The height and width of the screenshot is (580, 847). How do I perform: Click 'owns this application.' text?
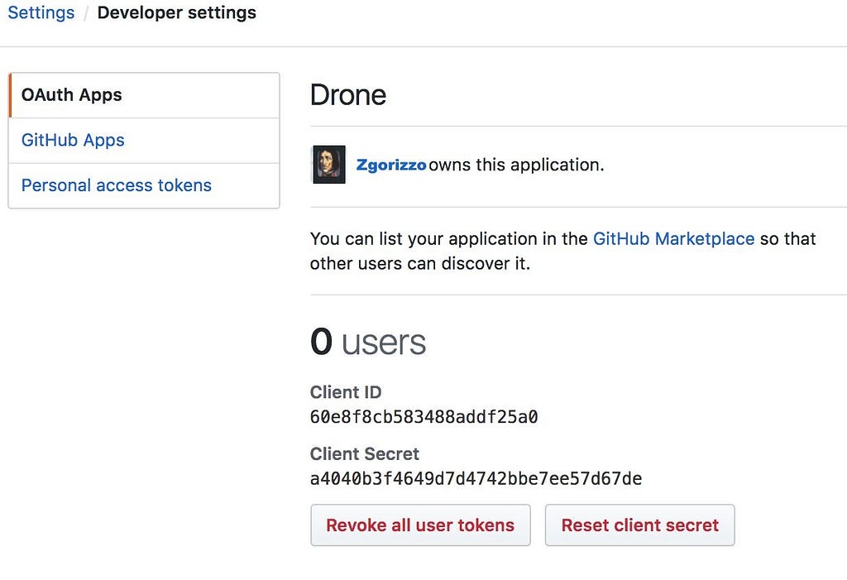516,165
